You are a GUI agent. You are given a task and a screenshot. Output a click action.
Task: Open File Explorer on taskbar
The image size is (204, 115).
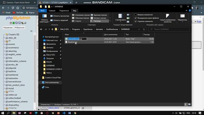[14, 113]
